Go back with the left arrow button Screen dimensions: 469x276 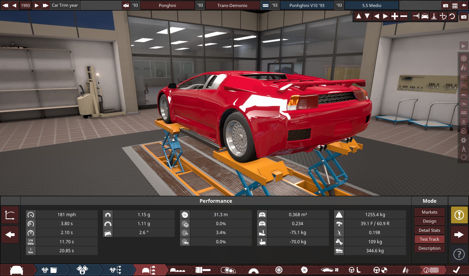pos(10,235)
